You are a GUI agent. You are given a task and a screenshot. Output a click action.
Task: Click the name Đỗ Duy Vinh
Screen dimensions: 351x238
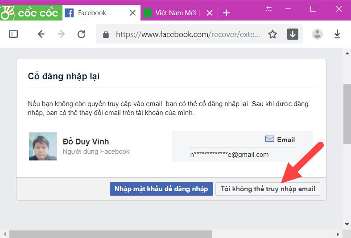(86, 142)
